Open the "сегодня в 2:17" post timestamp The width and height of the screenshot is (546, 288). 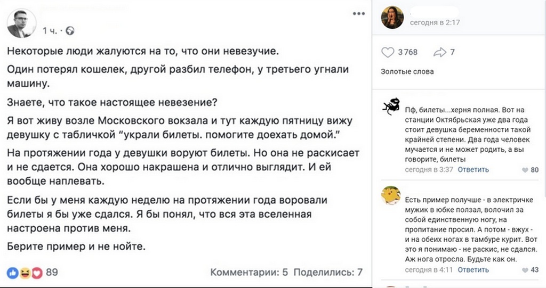tap(435, 23)
